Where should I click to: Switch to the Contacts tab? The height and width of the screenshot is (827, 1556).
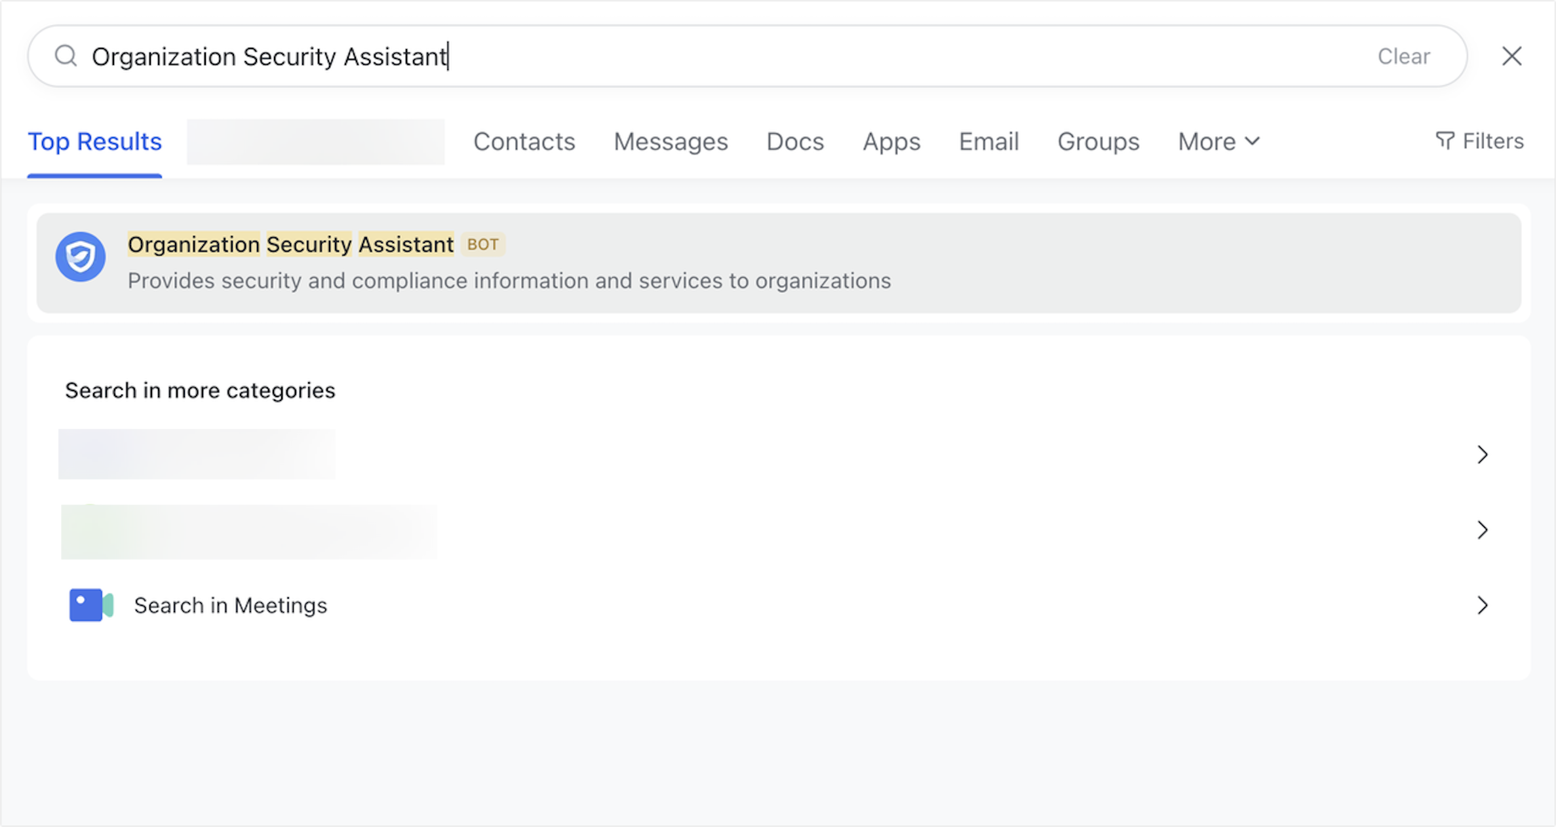tap(524, 141)
